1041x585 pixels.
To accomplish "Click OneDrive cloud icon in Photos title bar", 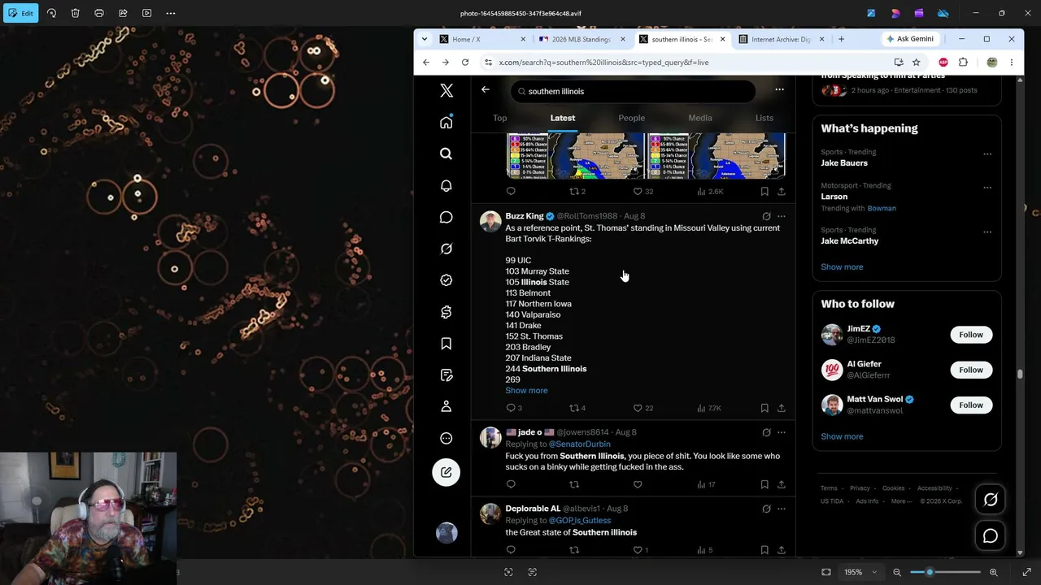I will coord(943,13).
